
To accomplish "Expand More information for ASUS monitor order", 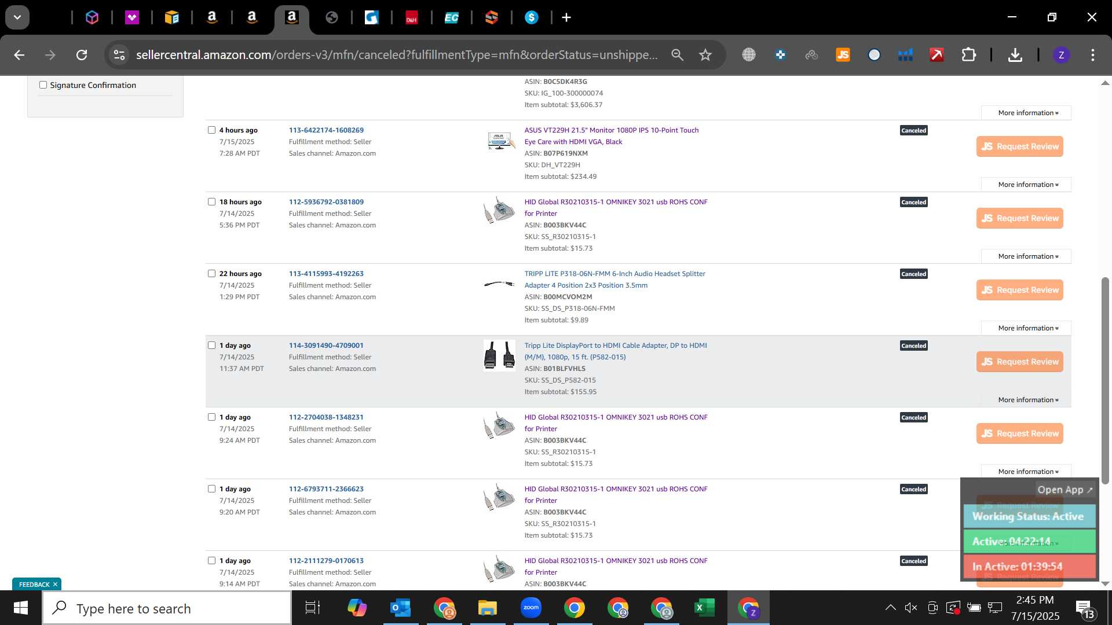I will (x=1027, y=185).
